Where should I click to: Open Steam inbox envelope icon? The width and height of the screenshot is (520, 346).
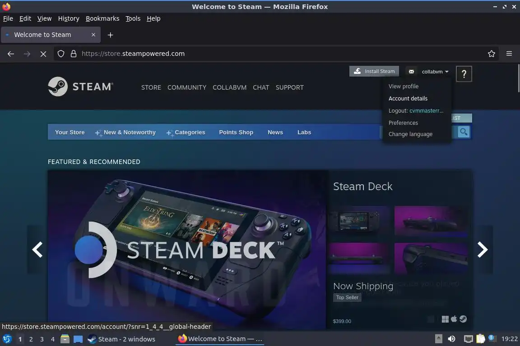pyautogui.click(x=411, y=72)
